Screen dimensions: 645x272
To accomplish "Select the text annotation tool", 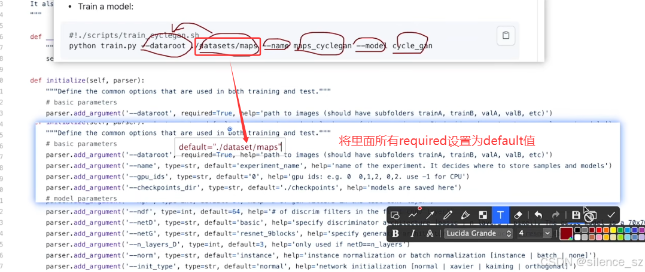I will (501, 215).
